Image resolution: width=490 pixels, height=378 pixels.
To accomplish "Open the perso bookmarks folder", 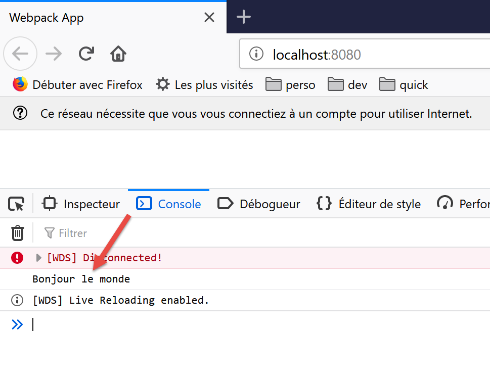I will click(291, 85).
